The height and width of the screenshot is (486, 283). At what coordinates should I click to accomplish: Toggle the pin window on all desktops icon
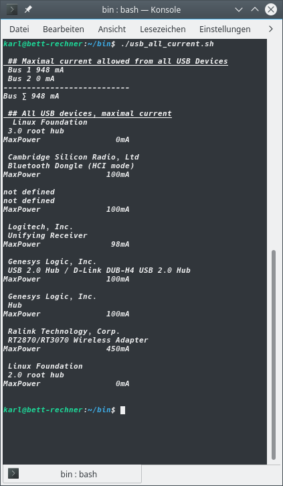[28, 9]
